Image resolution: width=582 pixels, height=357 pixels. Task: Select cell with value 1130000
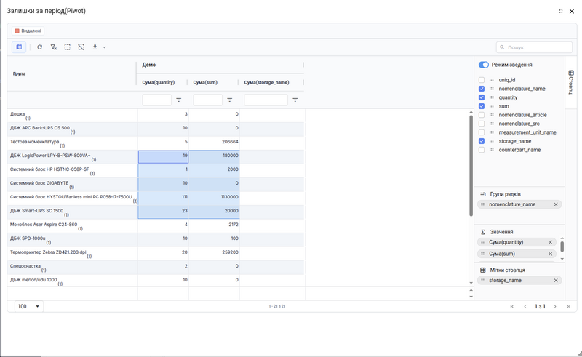pyautogui.click(x=214, y=197)
